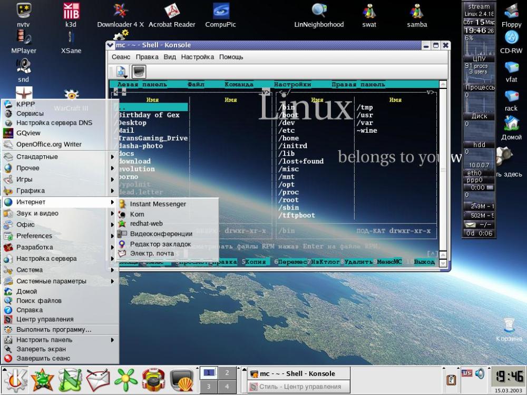Expand the Preferences submenu
The width and height of the screenshot is (527, 395).
pos(60,236)
